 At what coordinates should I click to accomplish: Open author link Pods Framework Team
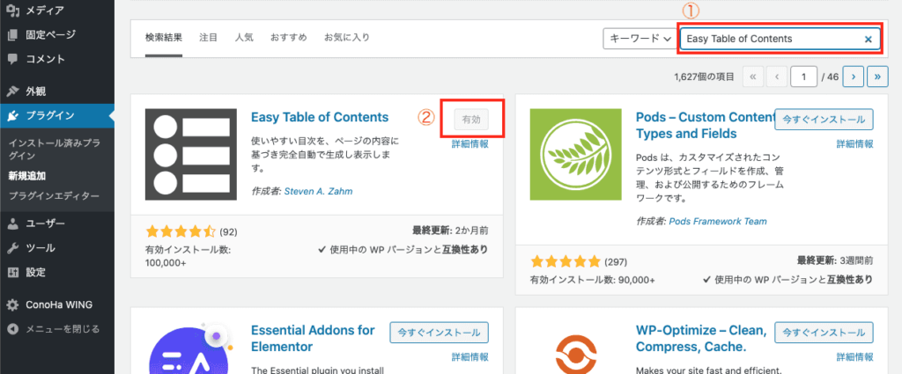click(x=718, y=221)
